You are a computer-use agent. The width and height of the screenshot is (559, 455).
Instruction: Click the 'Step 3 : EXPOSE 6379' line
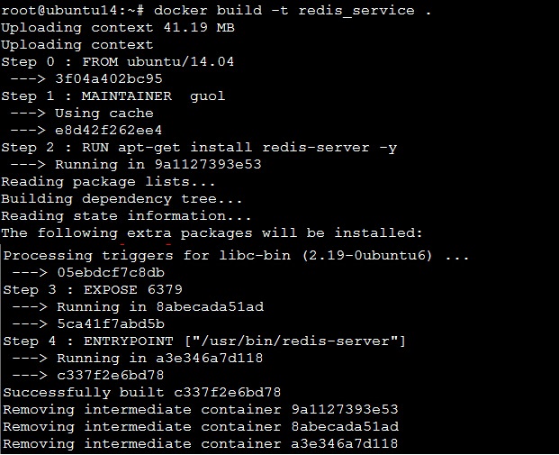click(93, 290)
